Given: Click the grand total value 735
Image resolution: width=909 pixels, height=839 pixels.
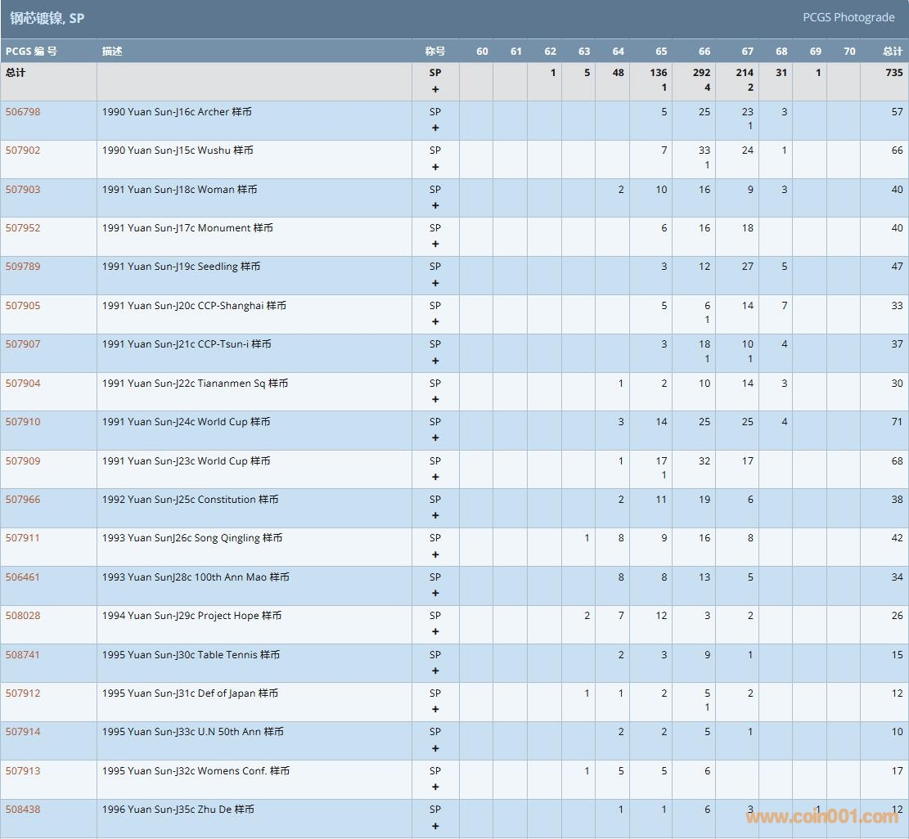Looking at the screenshot, I should pos(893,73).
